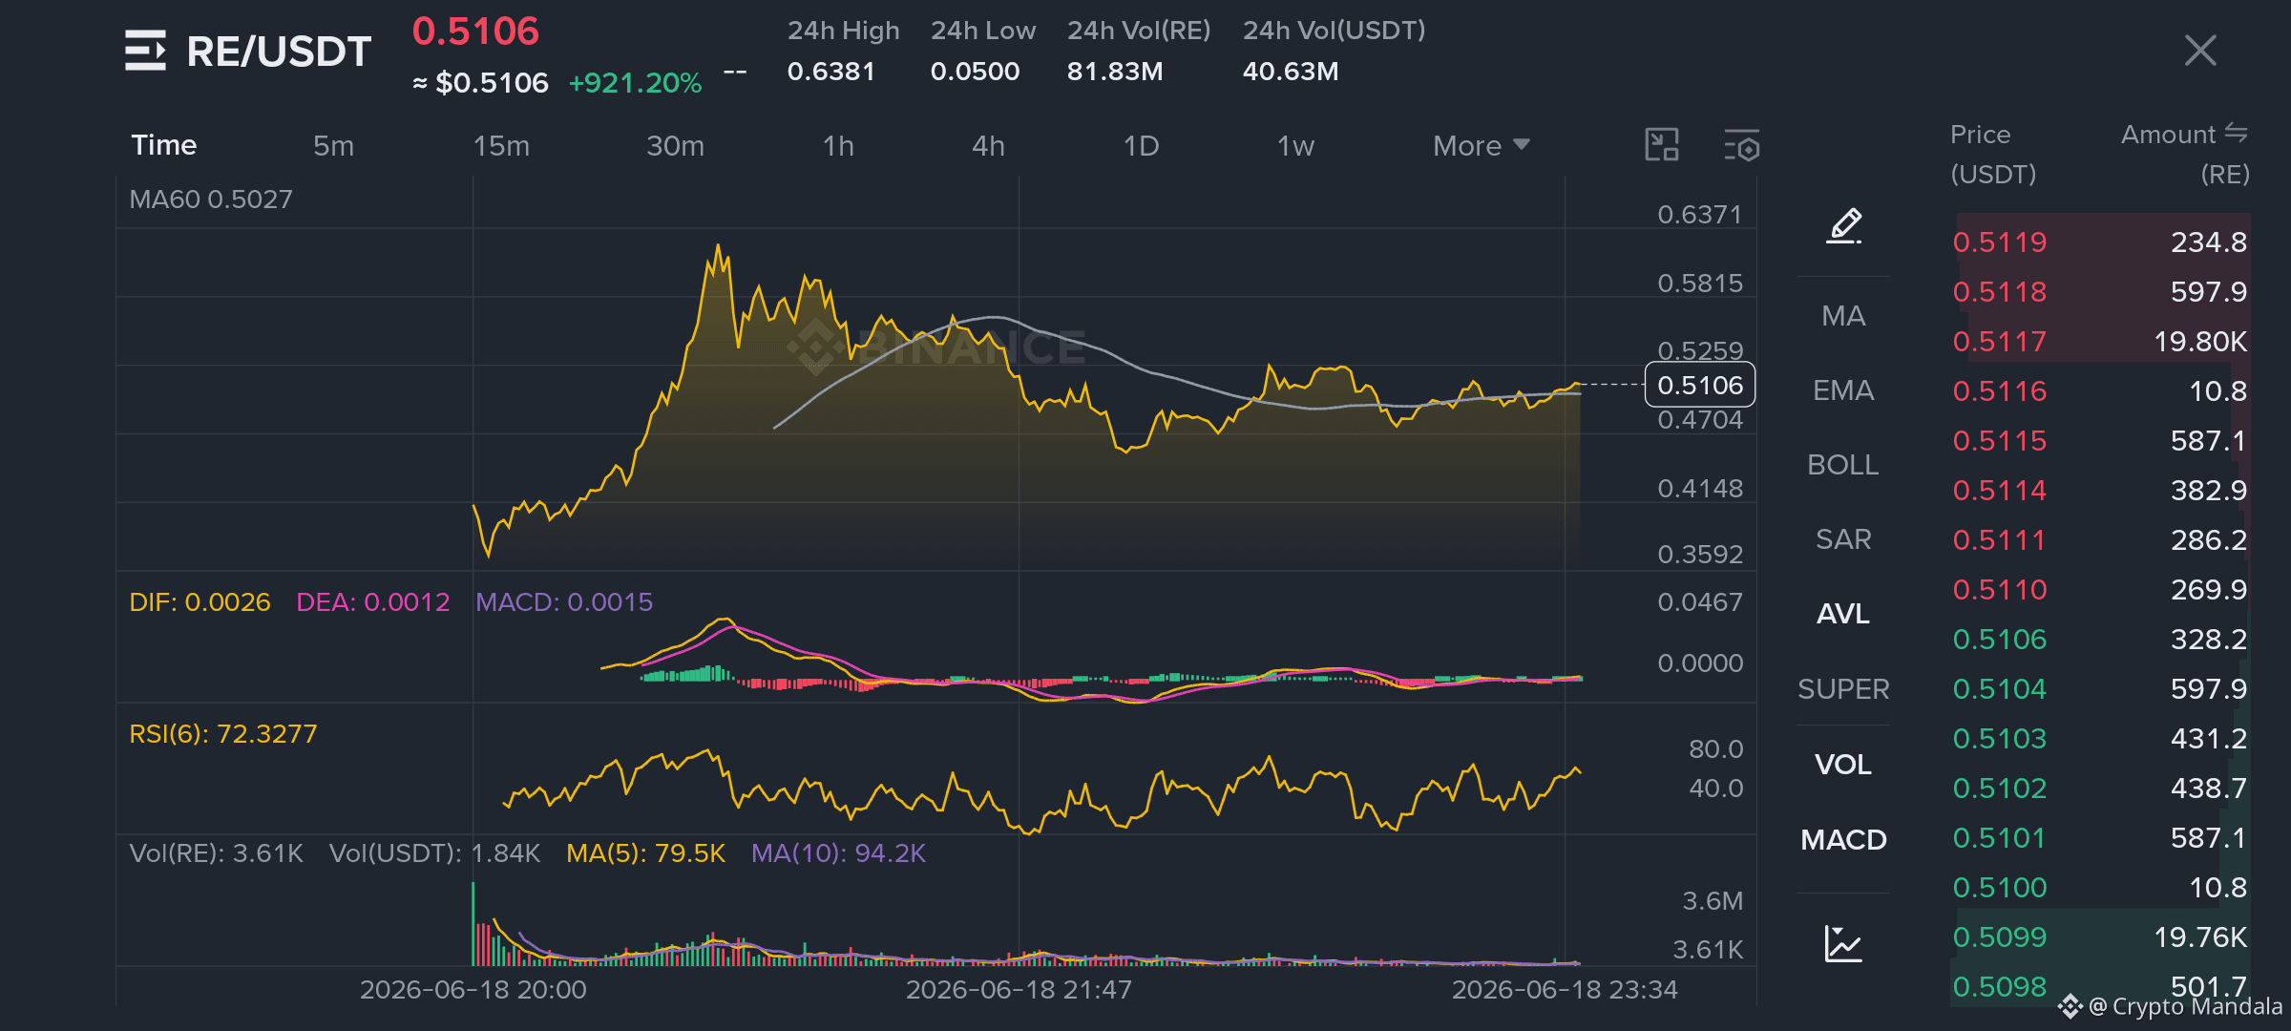Select bid order at price 0.5104

point(2100,688)
